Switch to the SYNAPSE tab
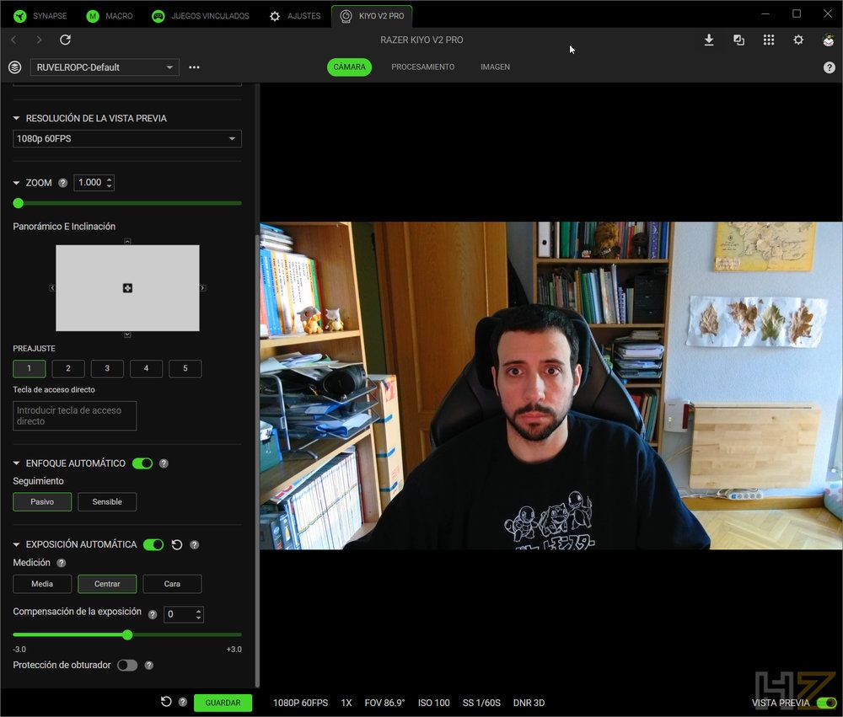The height and width of the screenshot is (717, 843). point(40,16)
